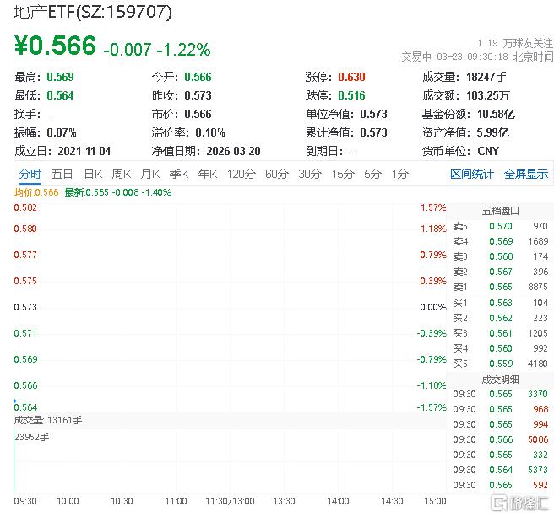The width and height of the screenshot is (554, 517).
Task: Click 涨停 value 0.630
Action: tap(351, 77)
